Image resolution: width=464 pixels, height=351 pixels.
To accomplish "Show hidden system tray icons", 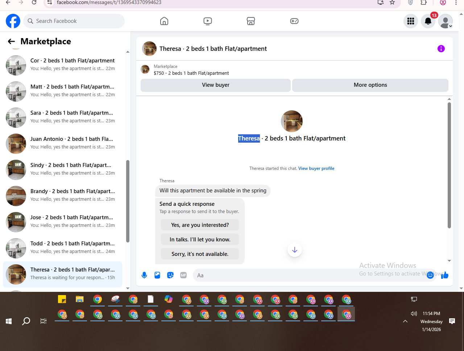I will tap(405, 321).
